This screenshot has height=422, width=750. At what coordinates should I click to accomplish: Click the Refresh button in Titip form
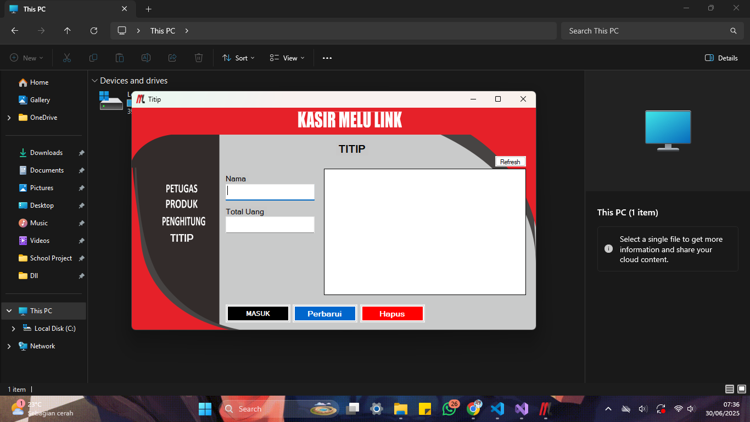tap(510, 162)
